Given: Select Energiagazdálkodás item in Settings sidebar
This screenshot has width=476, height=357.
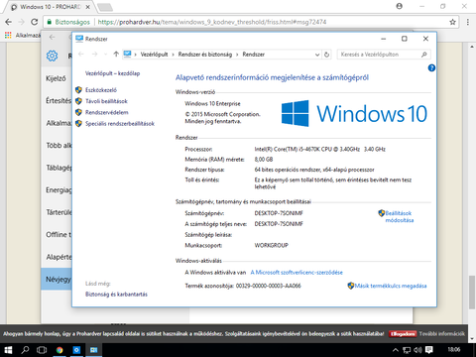Looking at the screenshot, I should tap(57, 190).
